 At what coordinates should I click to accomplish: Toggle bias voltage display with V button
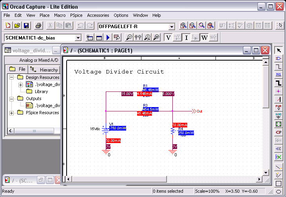pyautogui.click(x=168, y=38)
